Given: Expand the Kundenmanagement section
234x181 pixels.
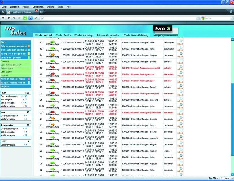Looking at the screenshot, I should coord(15,79).
